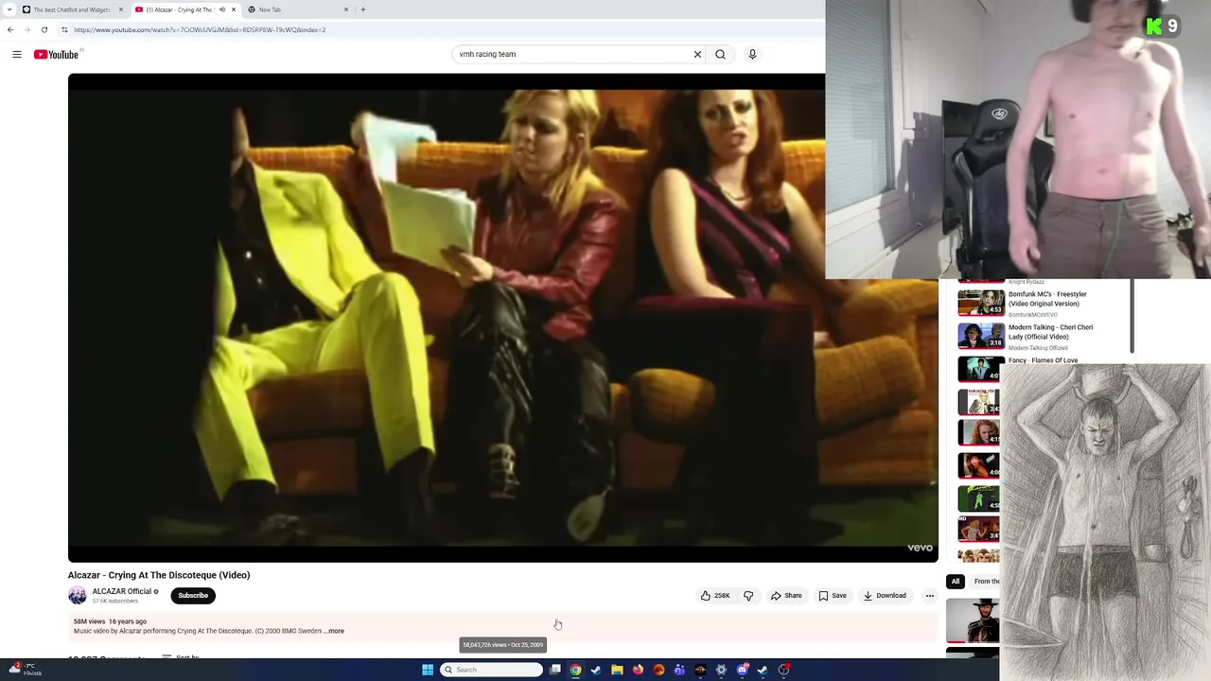1211x681 pixels.
Task: Open the YouTube hamburger guide menu
Action: 17,54
